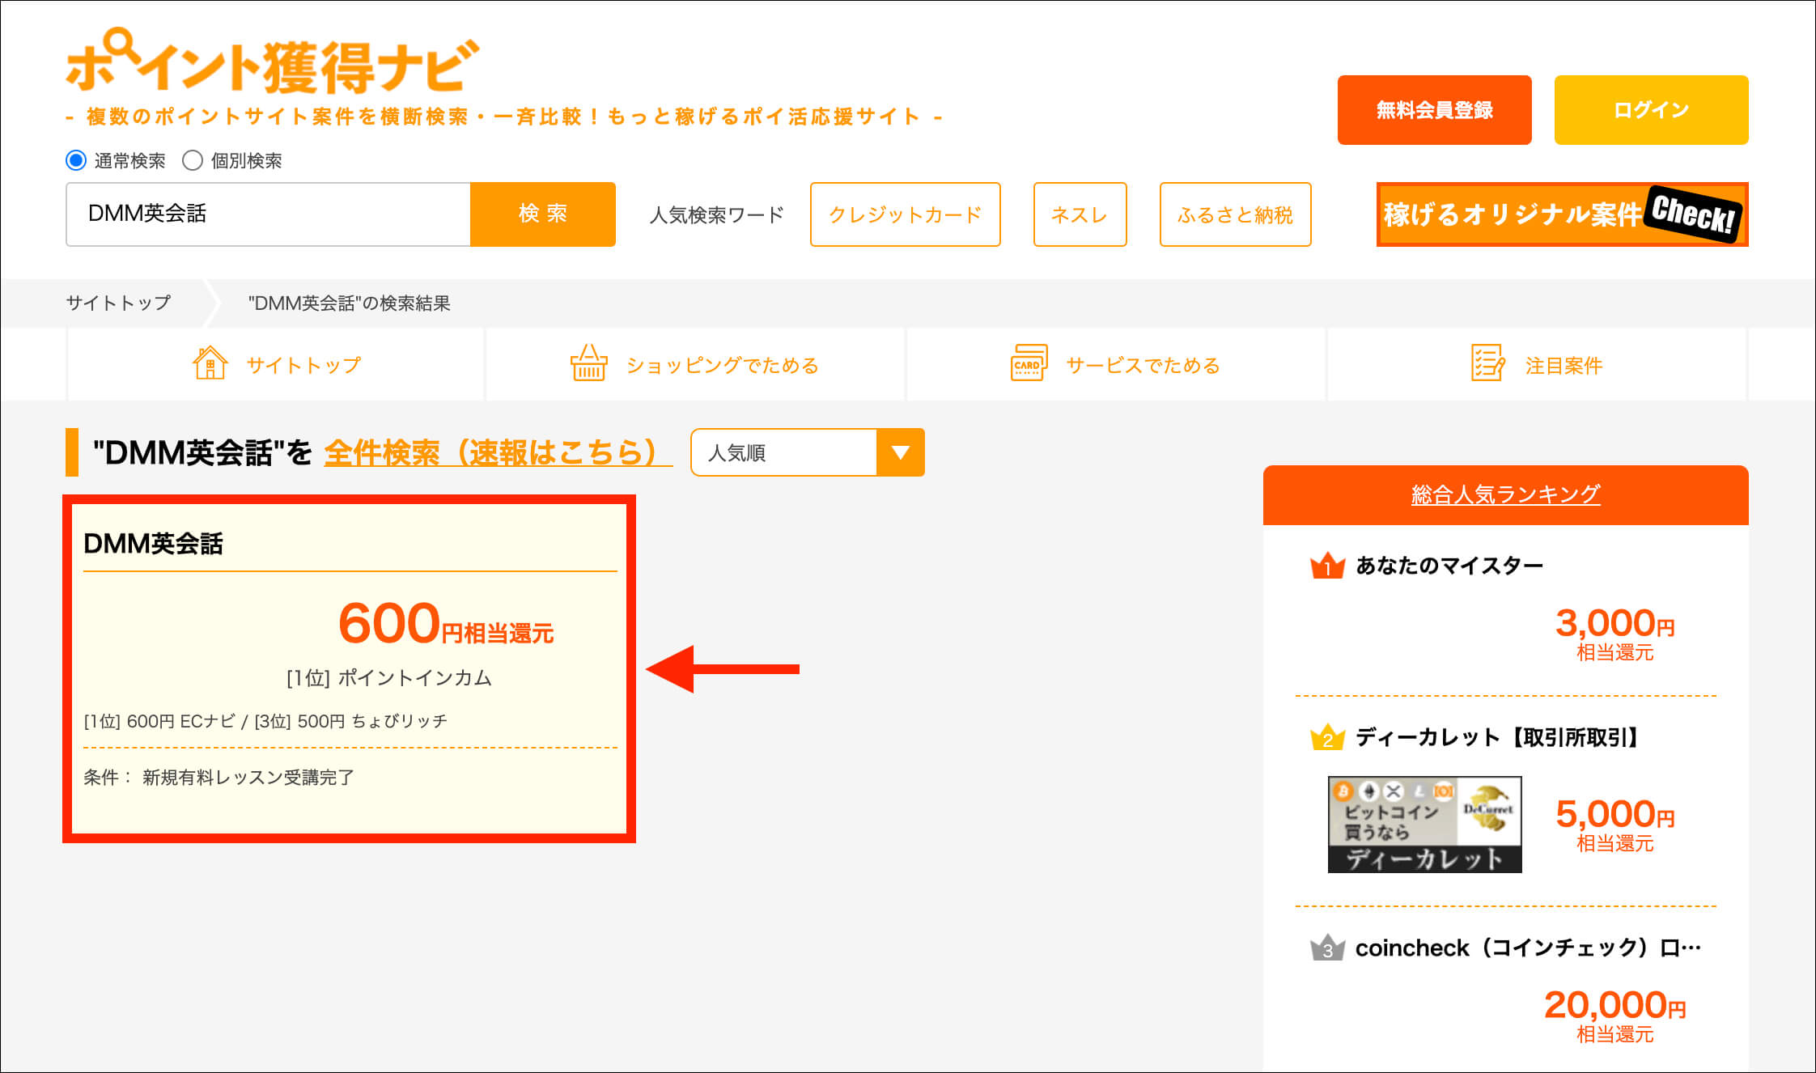Screen dimensions: 1816x1073
Task: Click 条件： 新規有料レッスン受講完了 text
Action: click(x=219, y=778)
